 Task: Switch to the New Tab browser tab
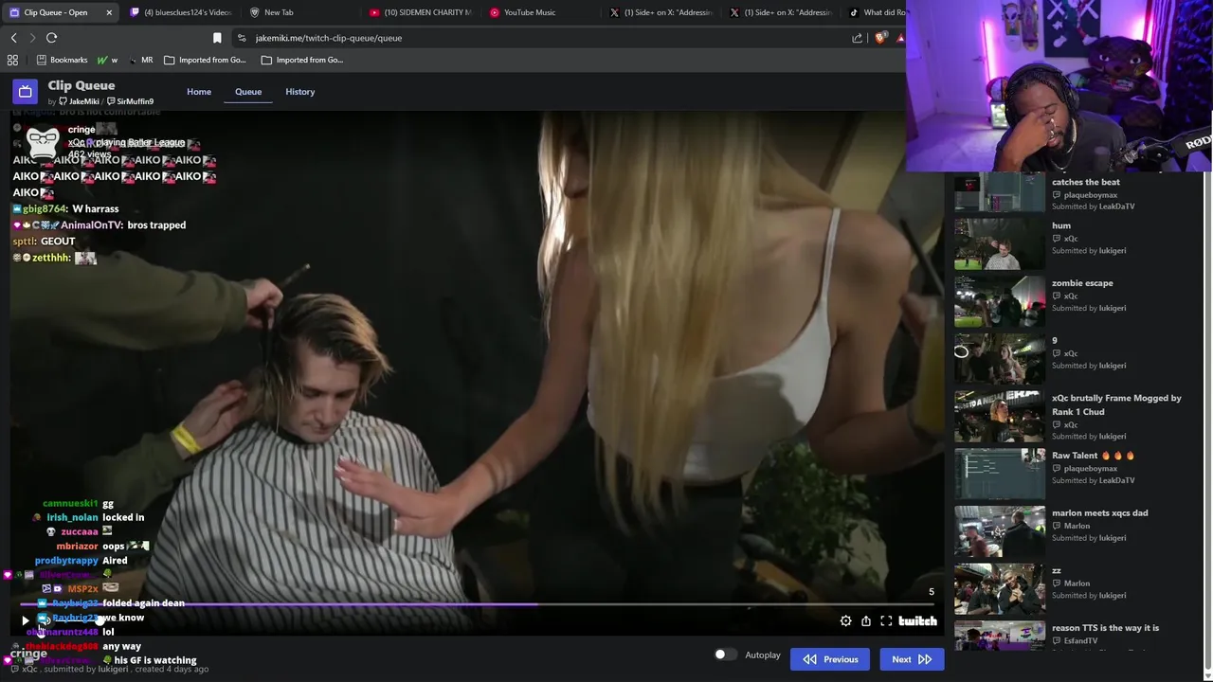coord(278,12)
